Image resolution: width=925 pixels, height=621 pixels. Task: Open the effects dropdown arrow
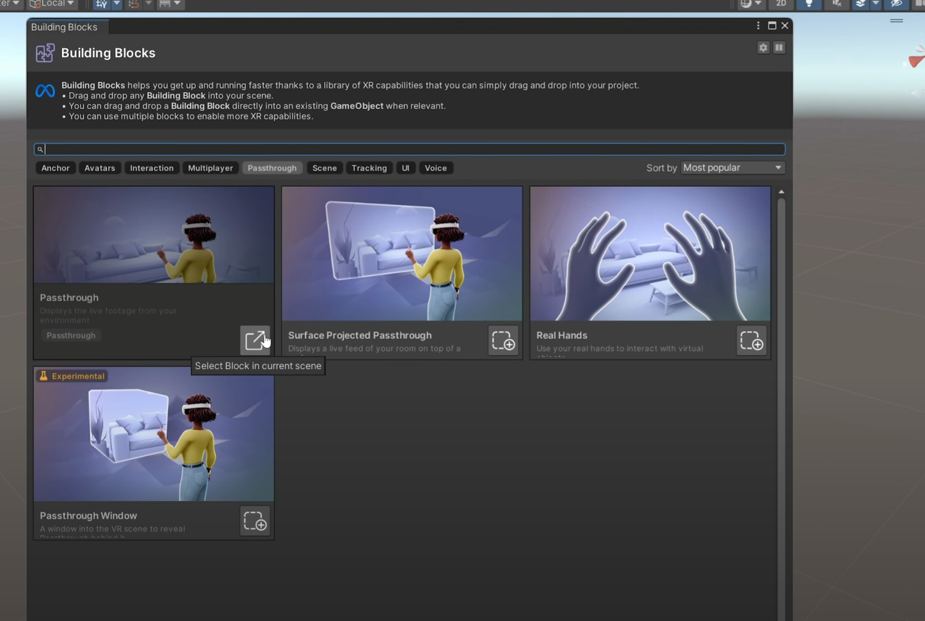tap(875, 4)
